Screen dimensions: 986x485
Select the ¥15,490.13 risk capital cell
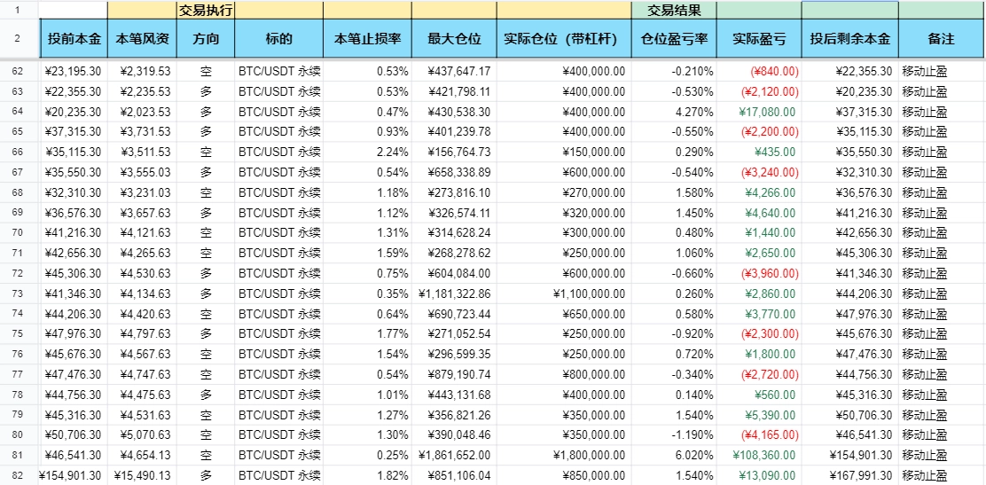point(142,475)
